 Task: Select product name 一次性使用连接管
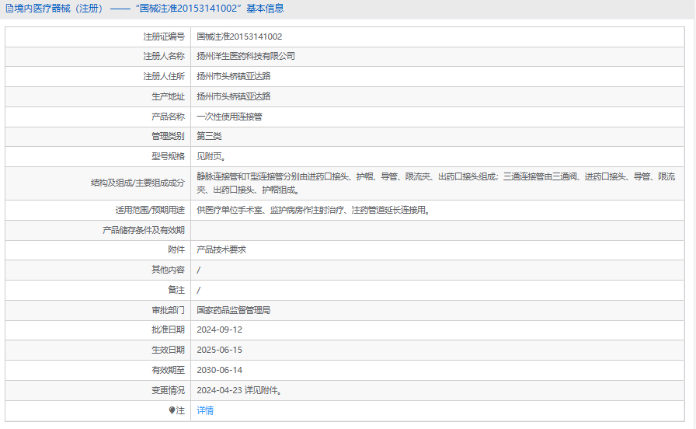tap(229, 117)
